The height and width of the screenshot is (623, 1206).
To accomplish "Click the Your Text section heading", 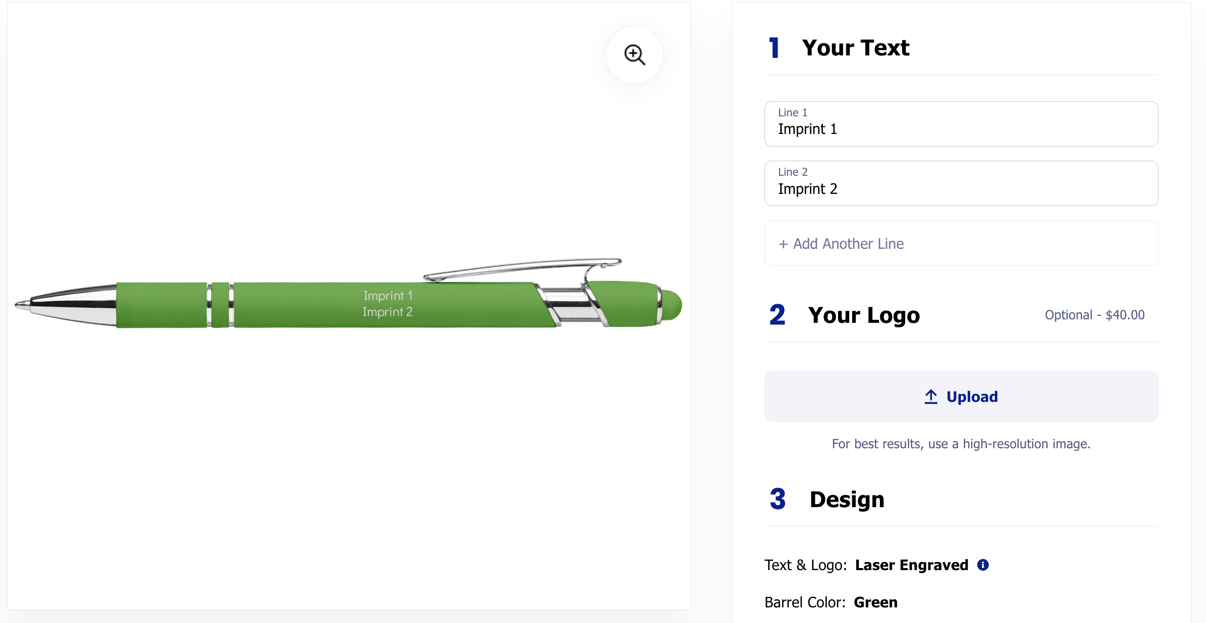I will tap(855, 48).
